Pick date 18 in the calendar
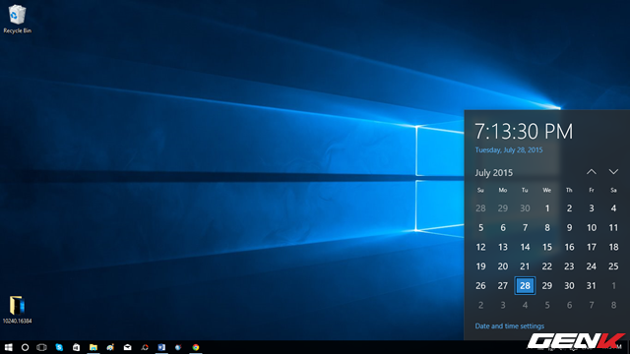The image size is (630, 354). coord(613,247)
